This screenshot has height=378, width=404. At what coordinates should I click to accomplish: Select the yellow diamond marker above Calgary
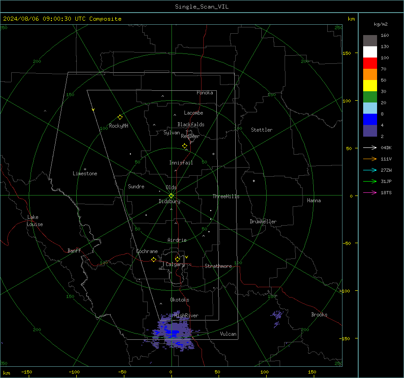point(177,259)
